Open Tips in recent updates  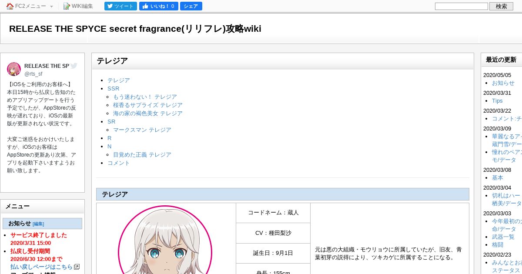[497, 101]
